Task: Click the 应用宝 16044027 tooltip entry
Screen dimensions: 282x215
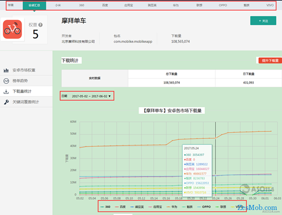Action: [197, 169]
